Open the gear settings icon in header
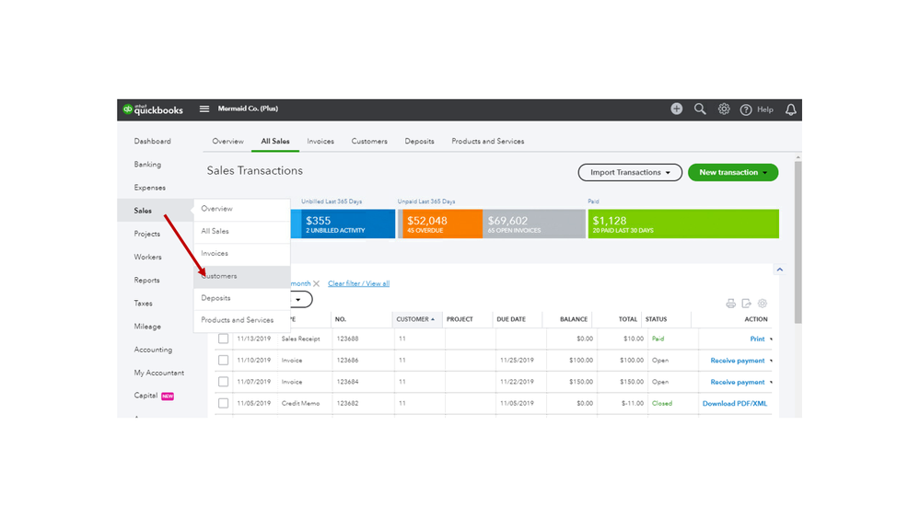The width and height of the screenshot is (920, 517). coord(724,109)
